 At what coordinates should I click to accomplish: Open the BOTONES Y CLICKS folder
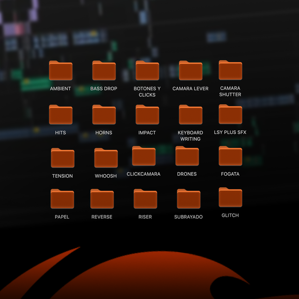[x=147, y=71]
